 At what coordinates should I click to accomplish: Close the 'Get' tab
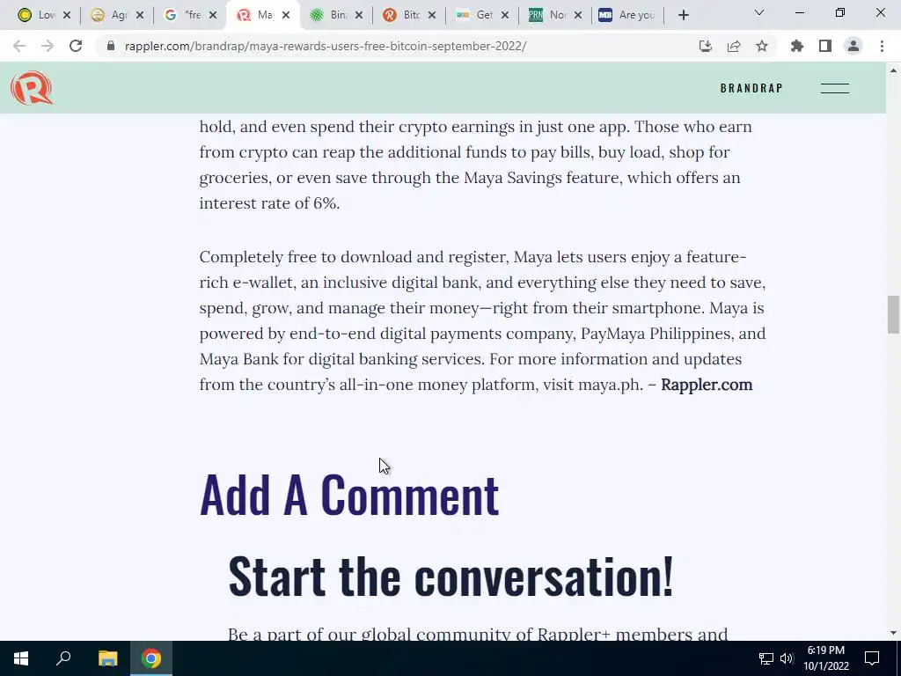[x=504, y=15]
